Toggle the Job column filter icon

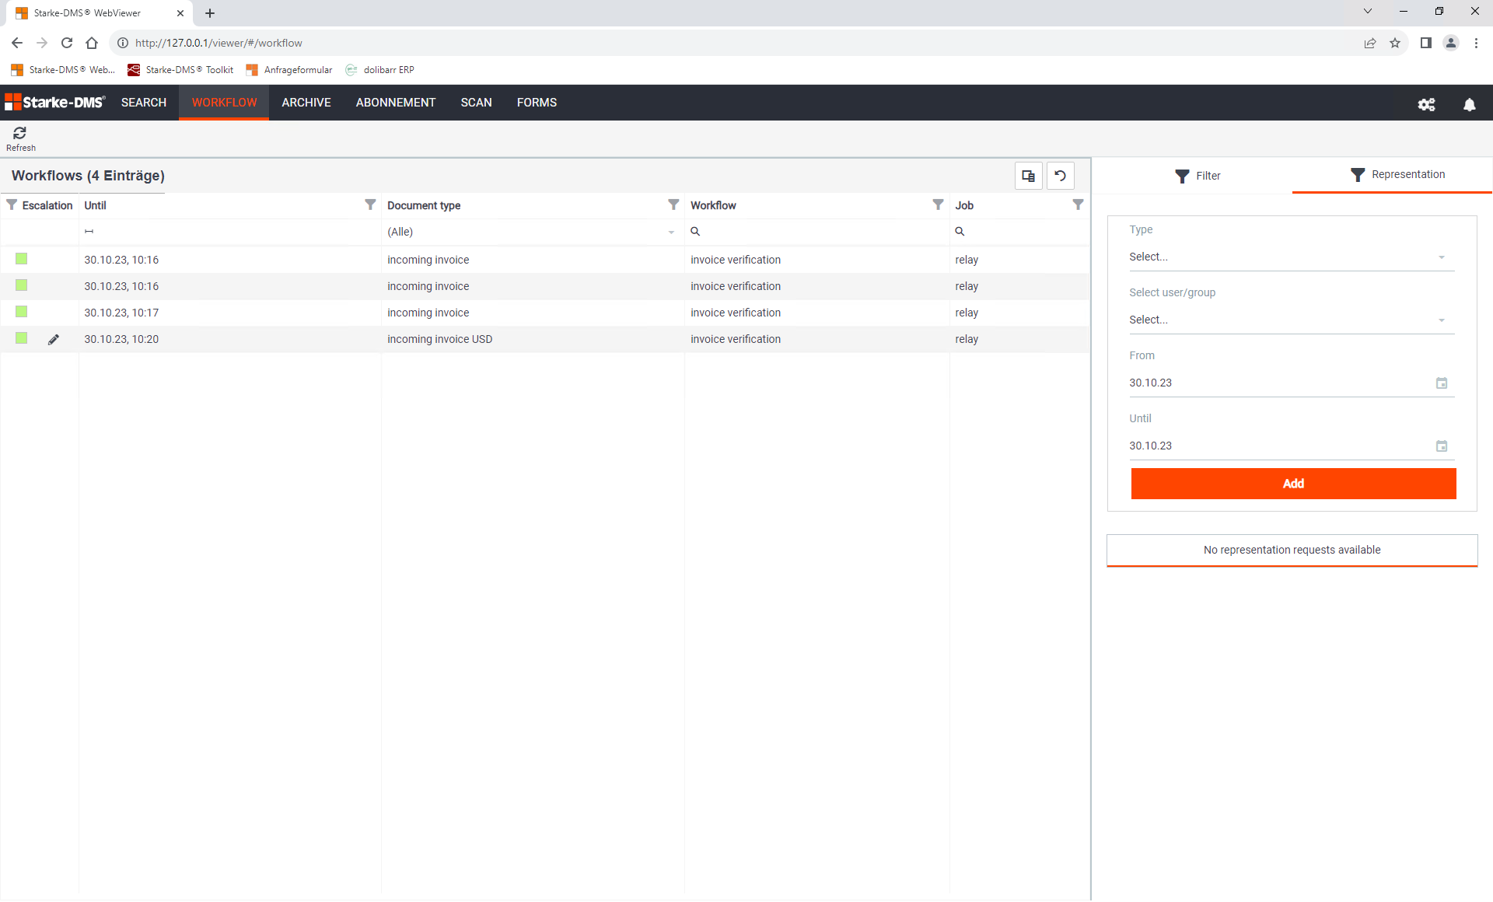pos(1079,205)
